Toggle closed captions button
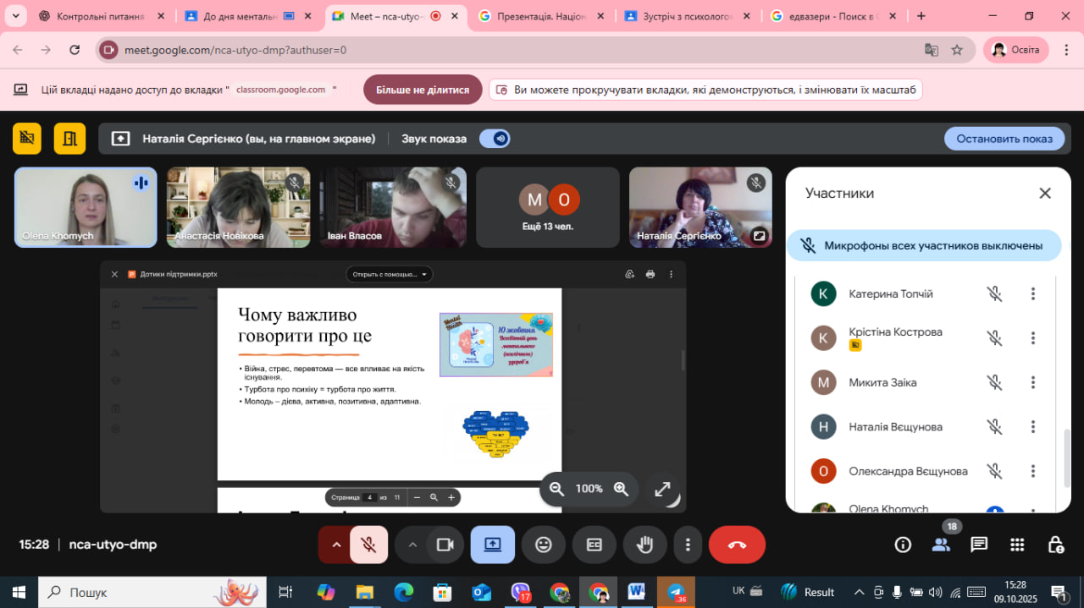Screen dimensions: 1084x608 (594, 545)
